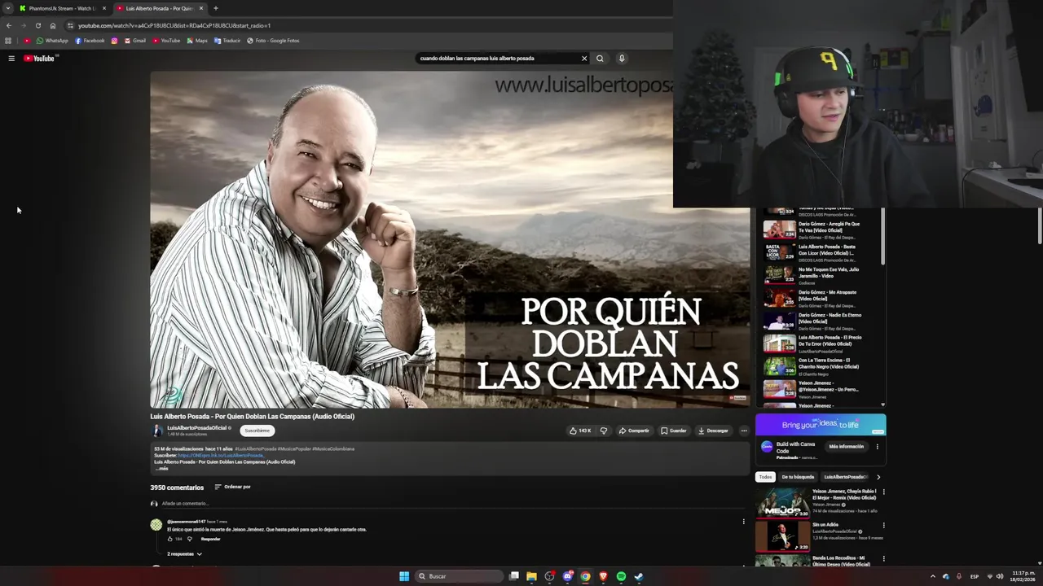Click the Suscribirme subscribe button
The height and width of the screenshot is (586, 1043).
257,431
